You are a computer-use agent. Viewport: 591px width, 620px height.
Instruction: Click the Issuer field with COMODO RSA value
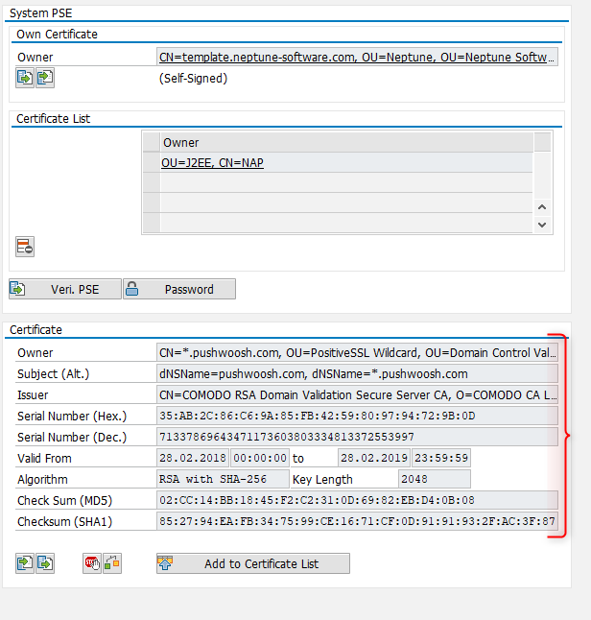(x=356, y=395)
